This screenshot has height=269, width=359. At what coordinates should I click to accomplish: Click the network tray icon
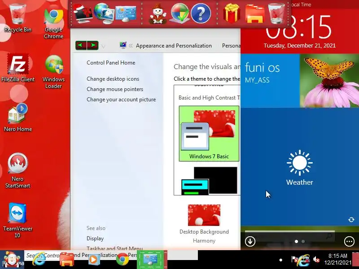[x=305, y=260]
